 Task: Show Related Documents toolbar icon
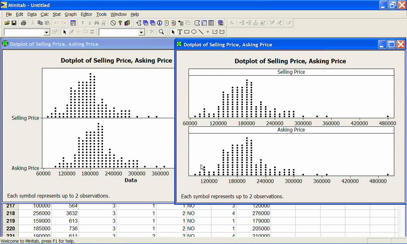(180, 23)
